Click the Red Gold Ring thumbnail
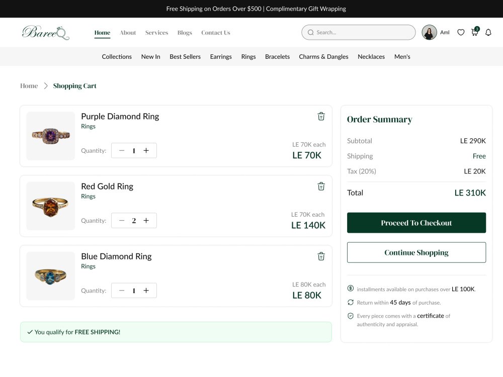 (51, 206)
